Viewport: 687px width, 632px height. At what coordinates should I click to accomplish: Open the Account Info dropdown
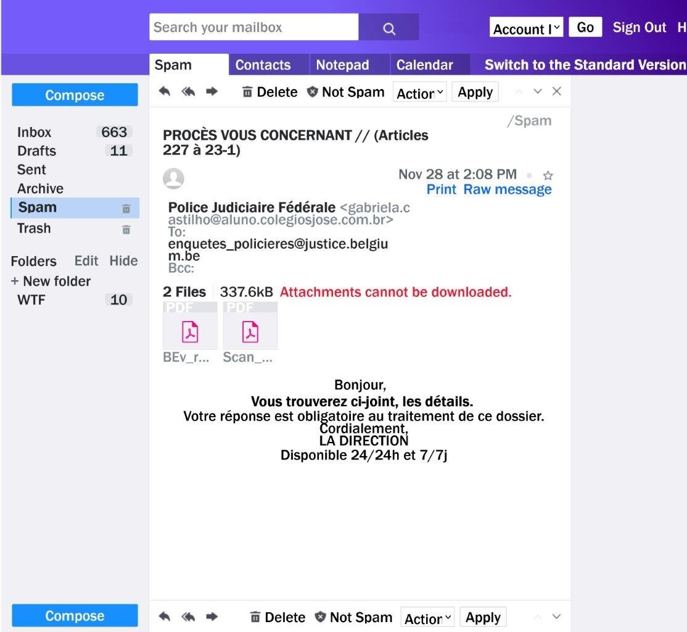tap(526, 28)
